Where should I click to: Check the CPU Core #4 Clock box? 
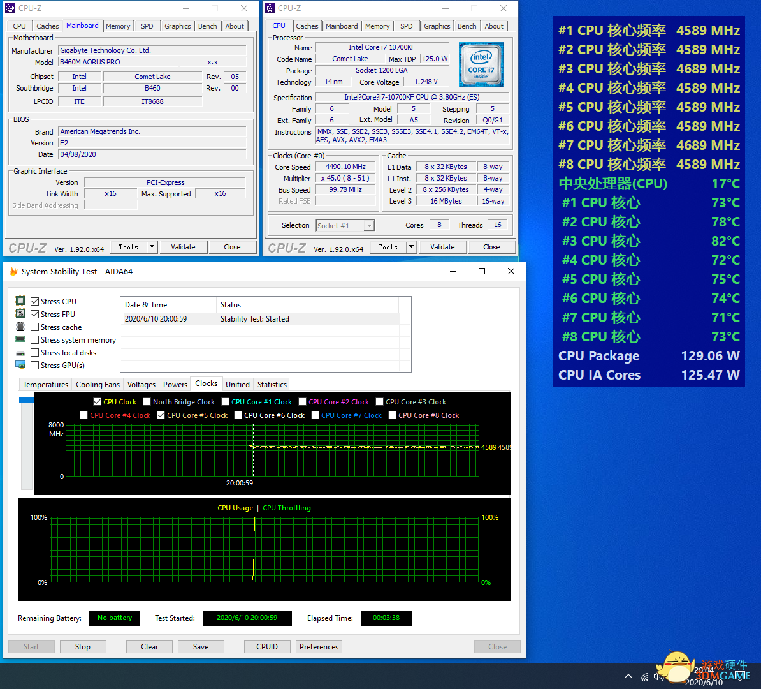pyautogui.click(x=84, y=415)
